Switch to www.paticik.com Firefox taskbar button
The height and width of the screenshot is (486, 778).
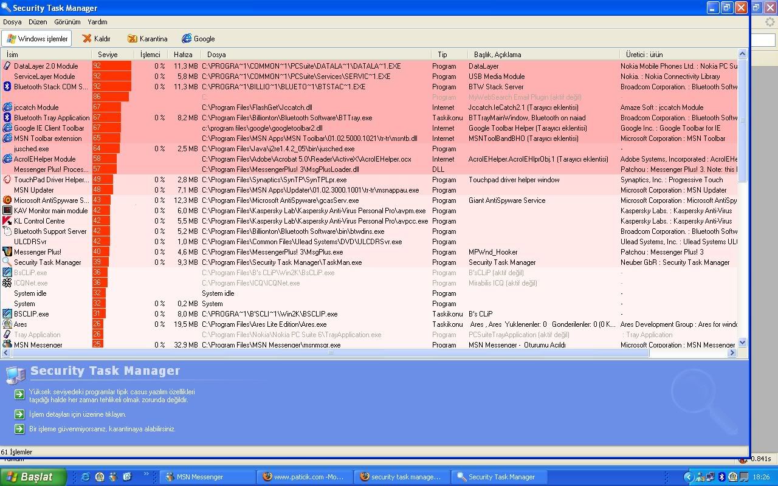click(x=304, y=477)
